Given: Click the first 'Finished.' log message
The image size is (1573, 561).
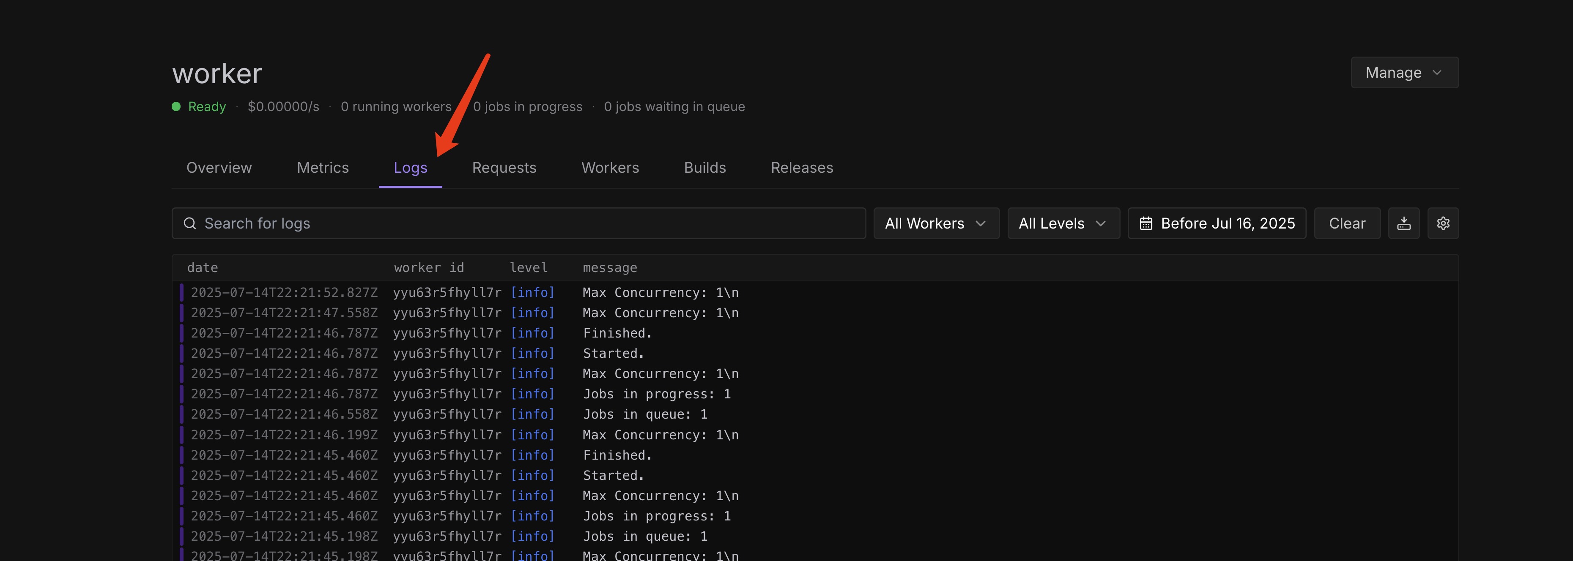Looking at the screenshot, I should tap(617, 333).
